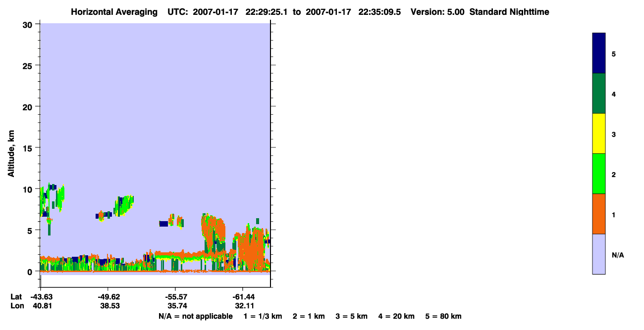
Task: Click the '25' altitude tick label
Action: (x=28, y=65)
